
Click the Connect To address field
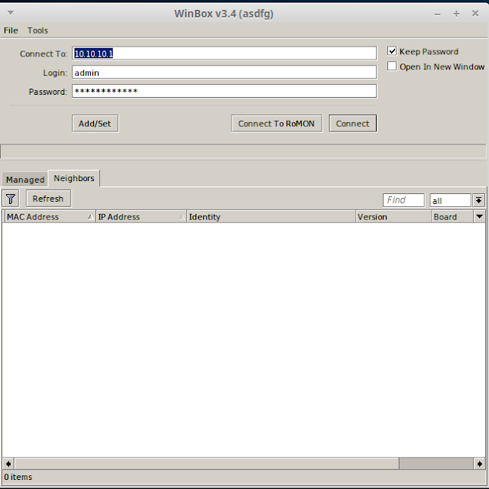[224, 53]
